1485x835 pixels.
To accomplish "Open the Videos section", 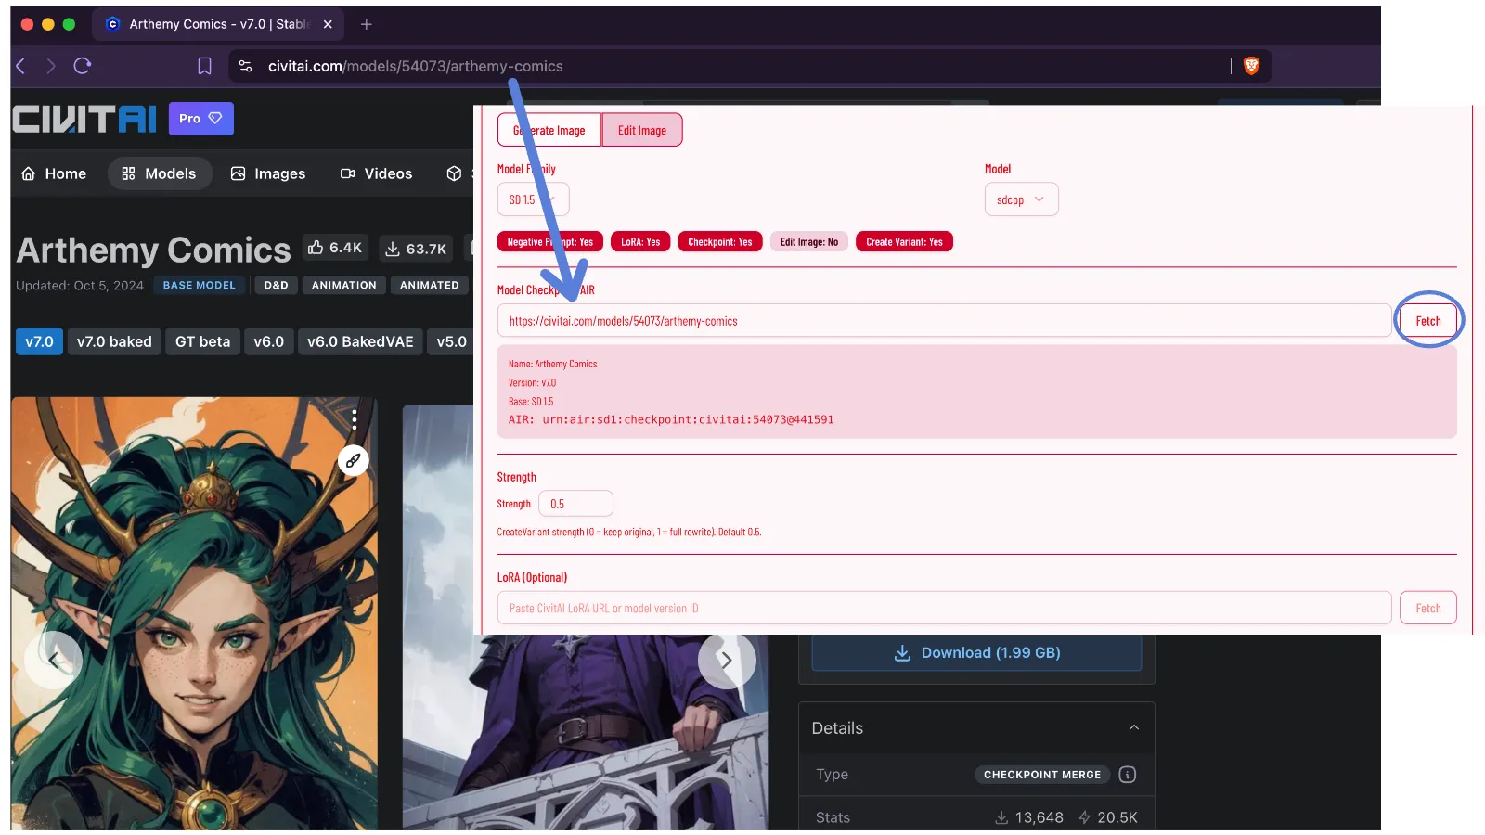I will tap(377, 173).
